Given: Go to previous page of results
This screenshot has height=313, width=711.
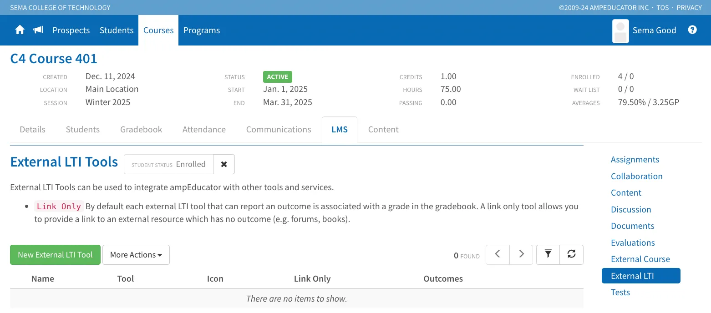Looking at the screenshot, I should click(x=498, y=254).
